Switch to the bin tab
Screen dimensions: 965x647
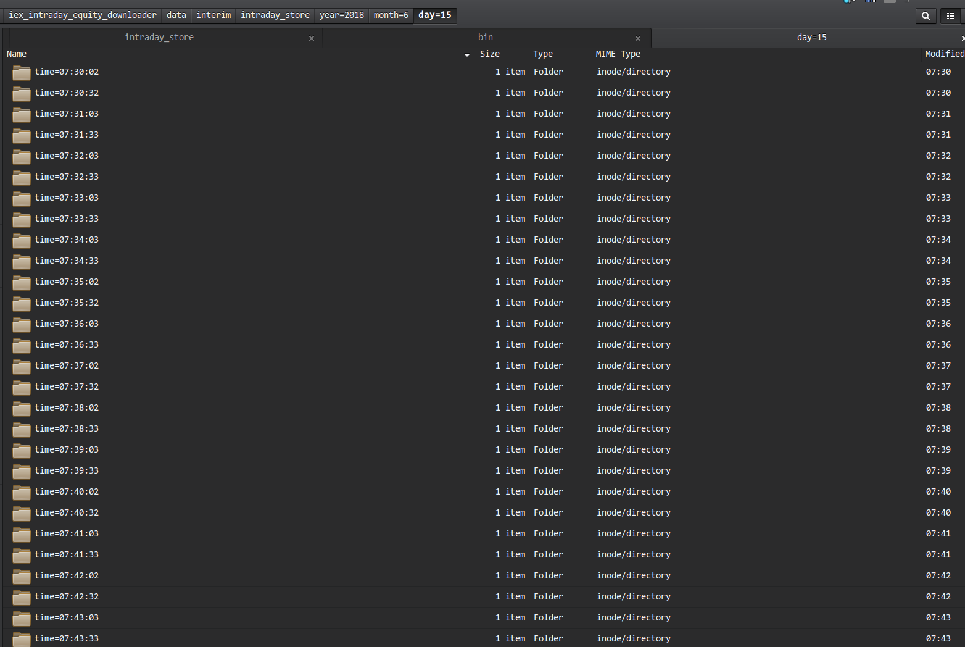tap(486, 38)
